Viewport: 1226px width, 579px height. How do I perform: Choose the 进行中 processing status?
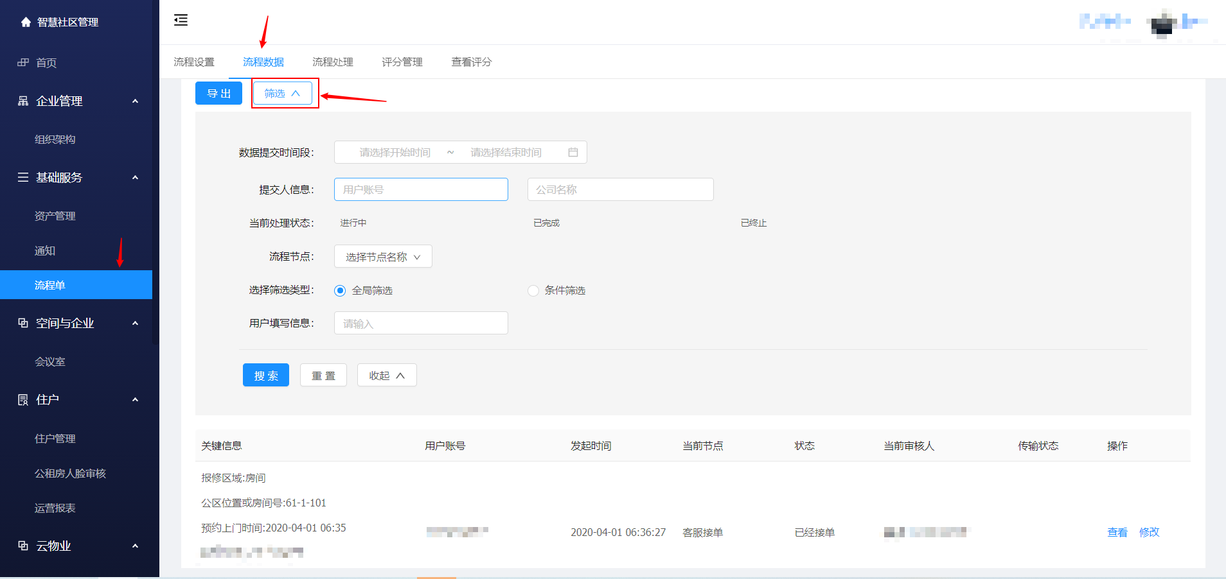coord(353,223)
